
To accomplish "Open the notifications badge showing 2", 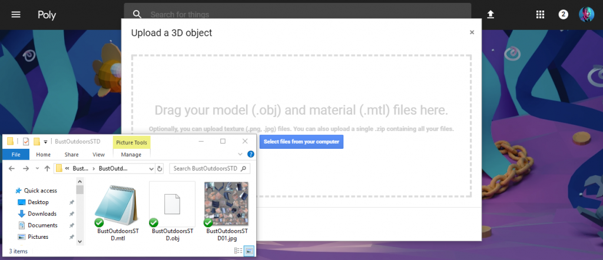I will point(563,15).
